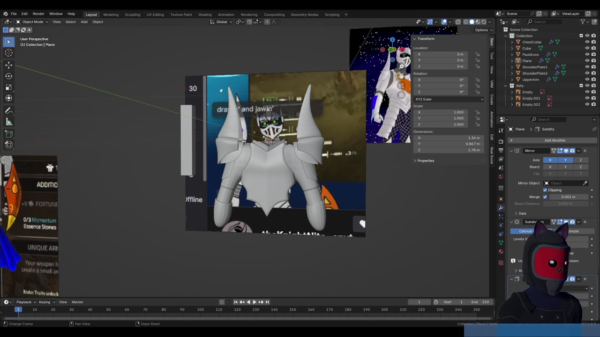
Task: Toggle Mirror modifier edit mode display icon
Action: tap(560, 151)
